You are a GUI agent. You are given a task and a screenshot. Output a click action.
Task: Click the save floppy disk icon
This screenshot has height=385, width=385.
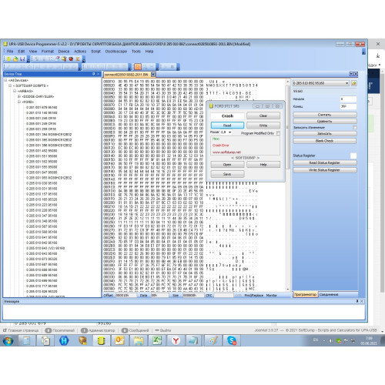pyautogui.click(x=22, y=59)
